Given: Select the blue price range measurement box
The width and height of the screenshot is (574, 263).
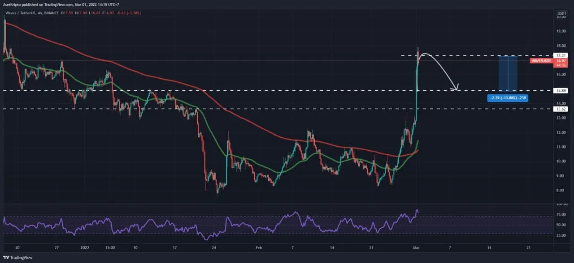Looking at the screenshot, I should coord(508,73).
